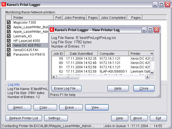Minimize the main Karen's Print Logger window
The image size is (172, 129).
click(x=155, y=5)
